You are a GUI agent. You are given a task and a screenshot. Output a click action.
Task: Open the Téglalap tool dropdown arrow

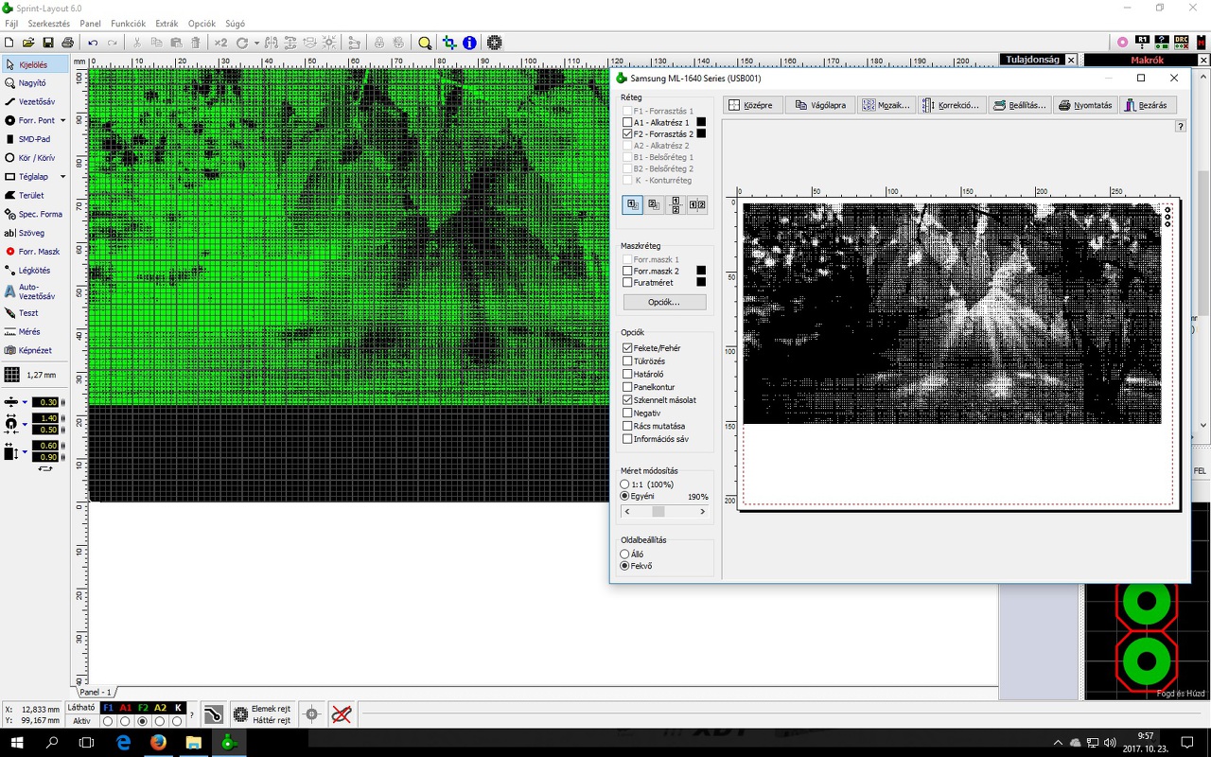pos(63,177)
